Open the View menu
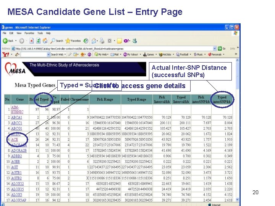Viewport: 275px width, 206px height. 19,33
